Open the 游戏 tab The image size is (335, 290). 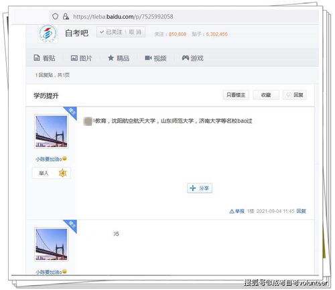193,58
